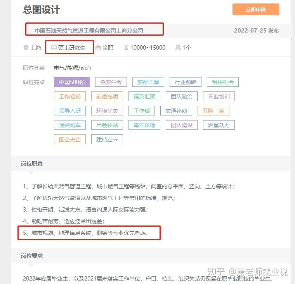
Task: Tap the 燃星动力 tag
Action: tap(219, 125)
